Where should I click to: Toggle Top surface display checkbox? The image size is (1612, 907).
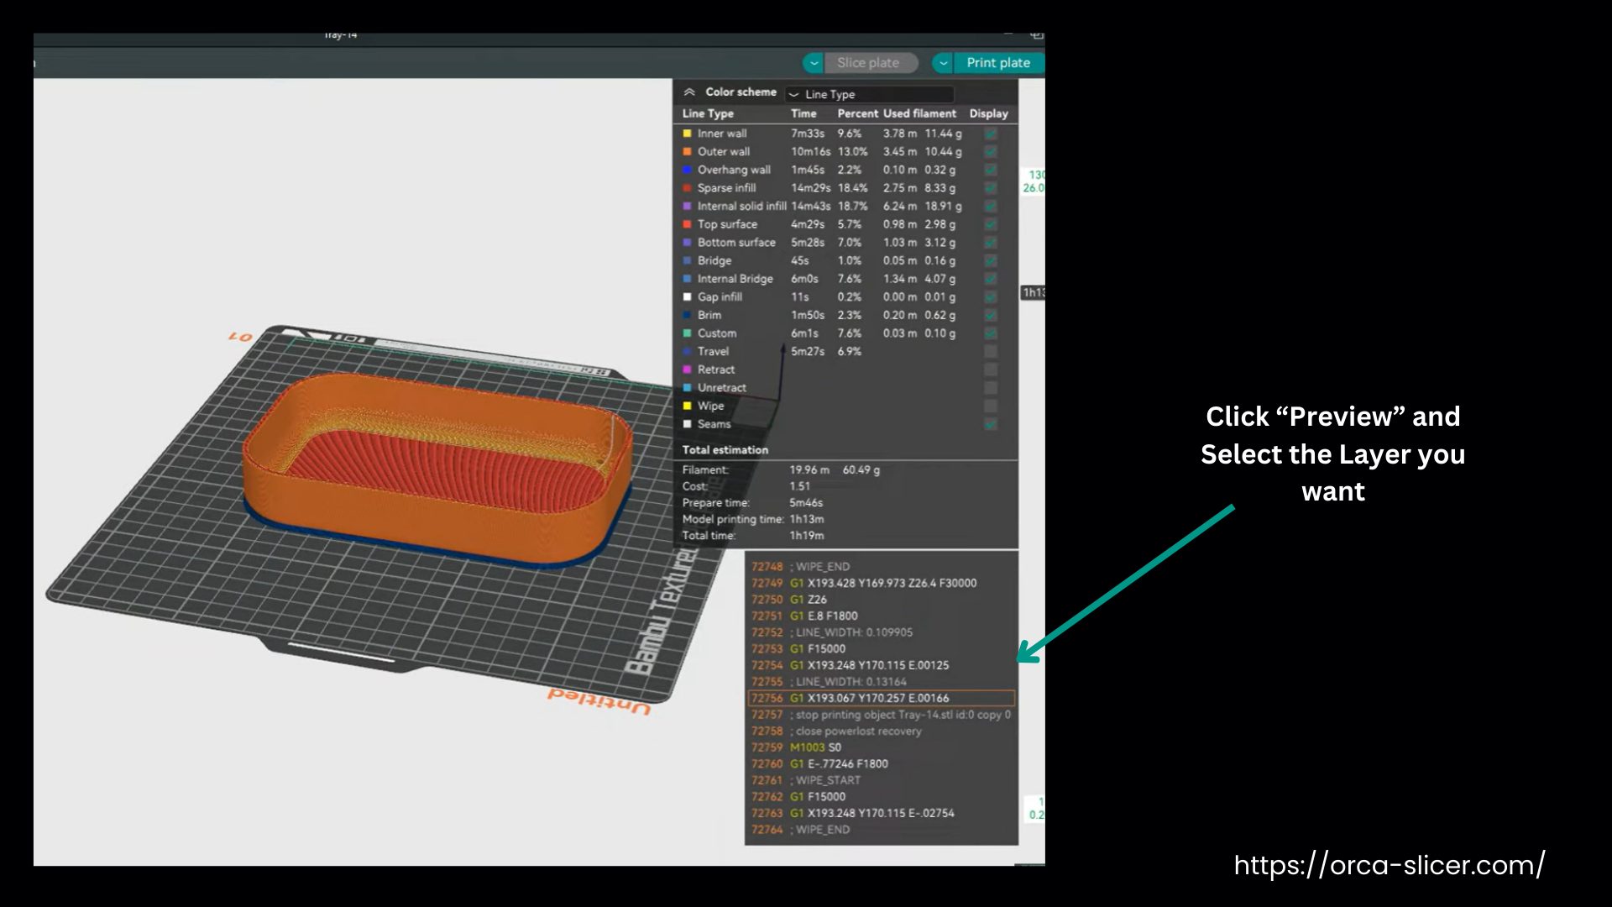point(991,224)
